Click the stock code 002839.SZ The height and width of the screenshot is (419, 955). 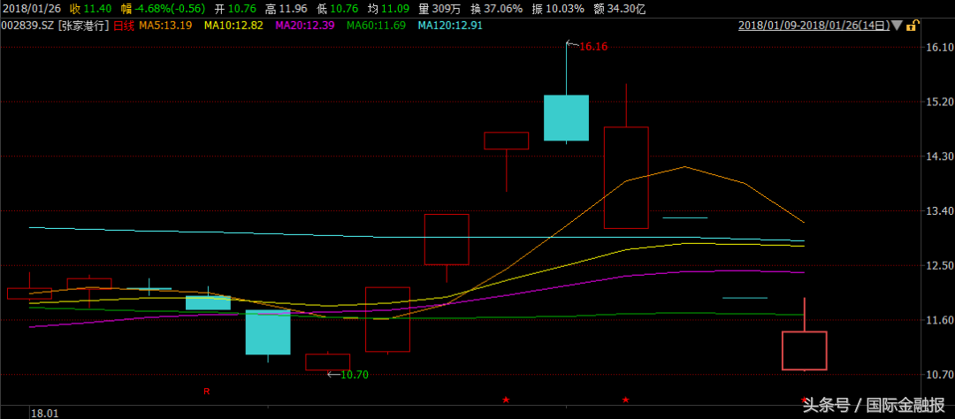[x=27, y=26]
